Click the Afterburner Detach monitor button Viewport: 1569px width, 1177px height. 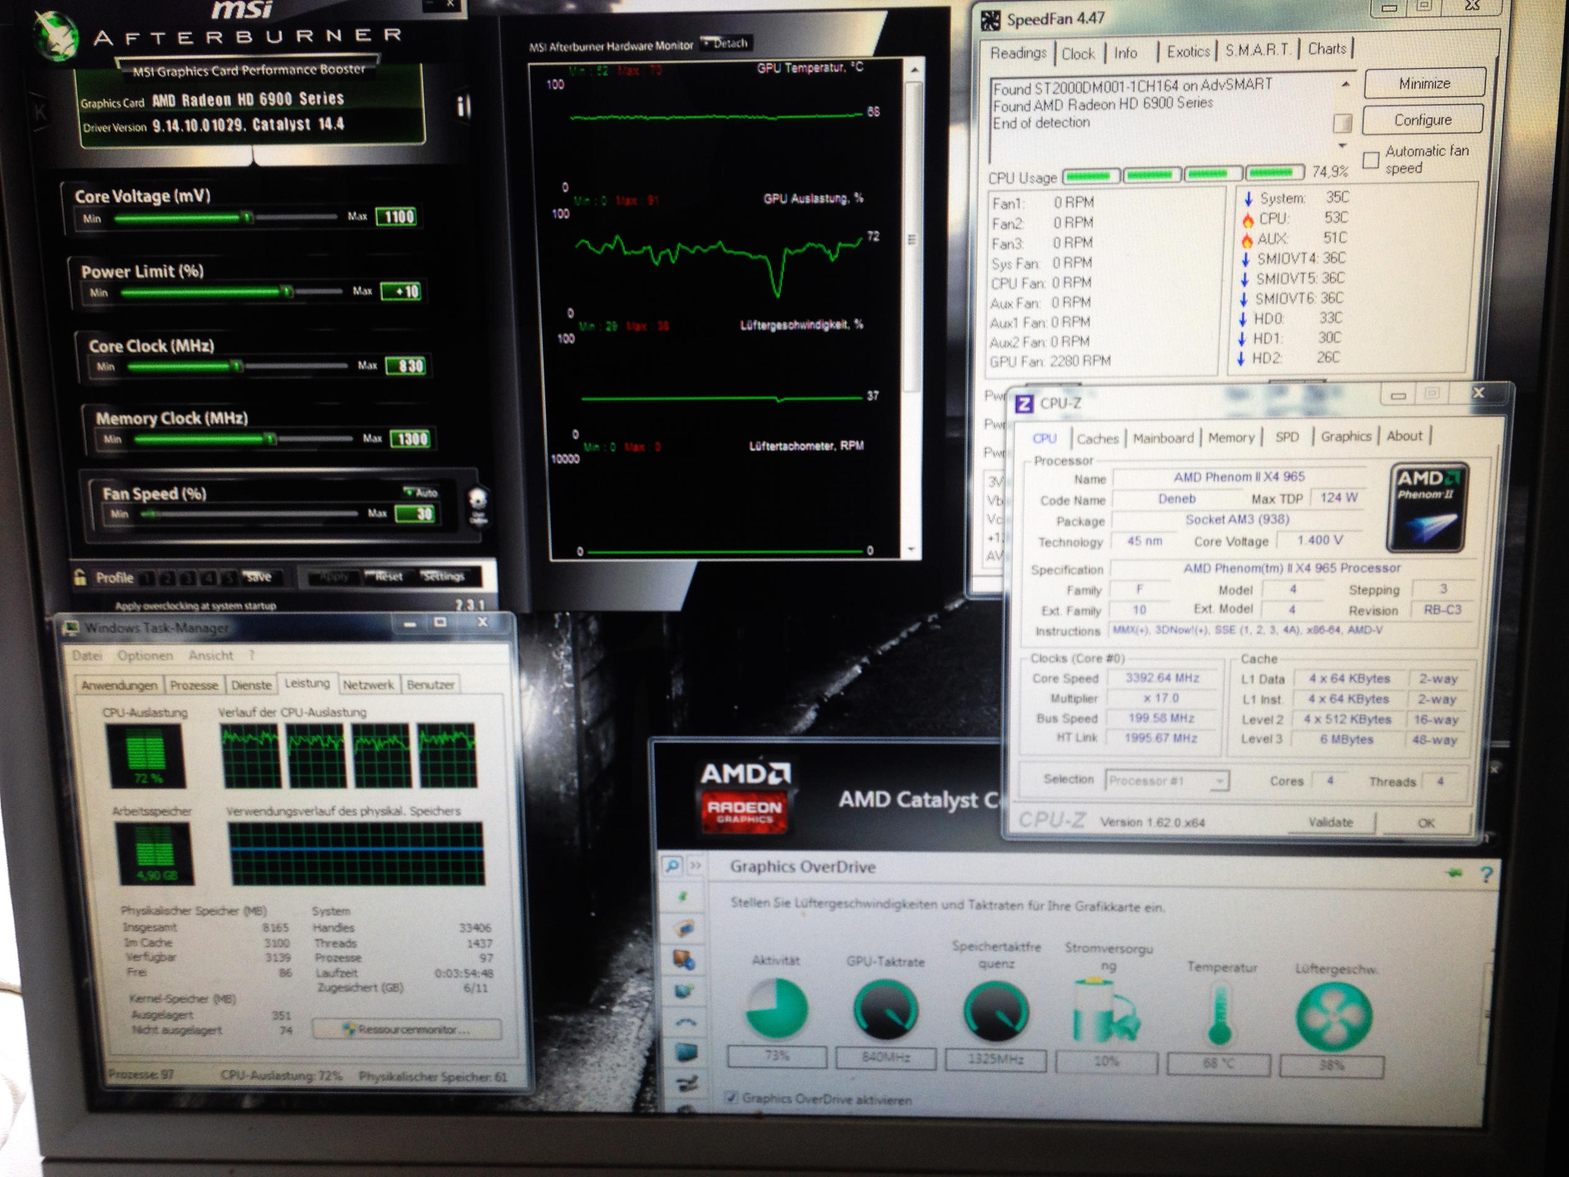[x=725, y=43]
